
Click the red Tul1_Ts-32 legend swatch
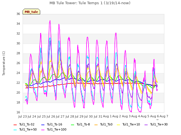15,125
